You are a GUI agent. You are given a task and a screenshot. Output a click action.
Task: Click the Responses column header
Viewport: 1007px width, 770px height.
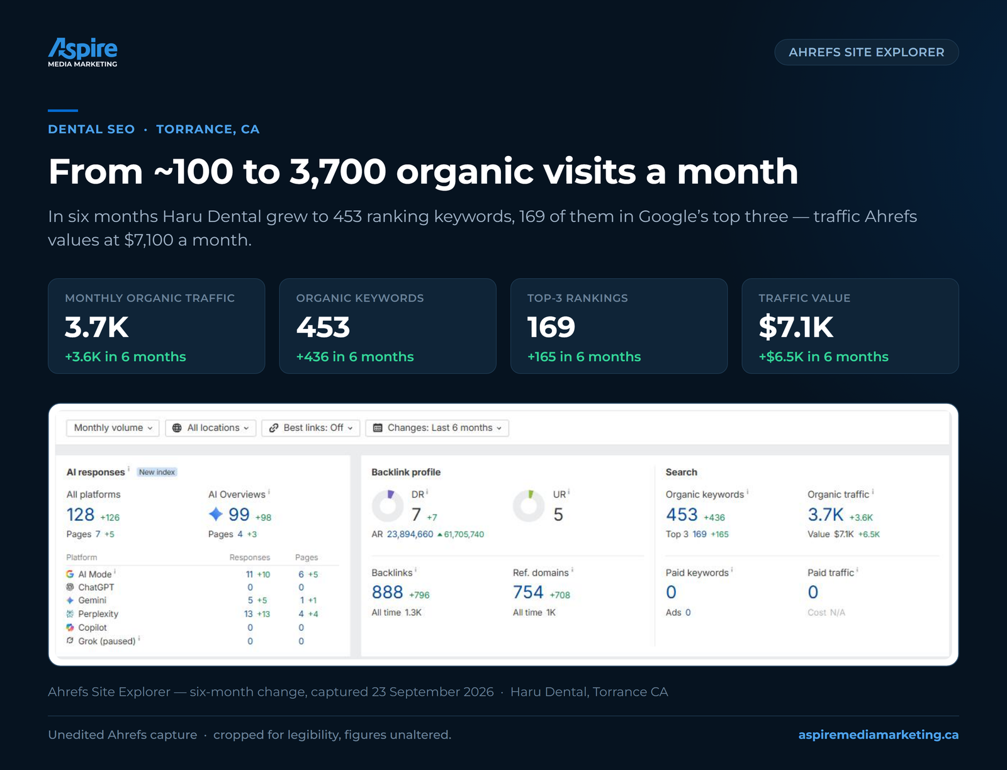(250, 557)
